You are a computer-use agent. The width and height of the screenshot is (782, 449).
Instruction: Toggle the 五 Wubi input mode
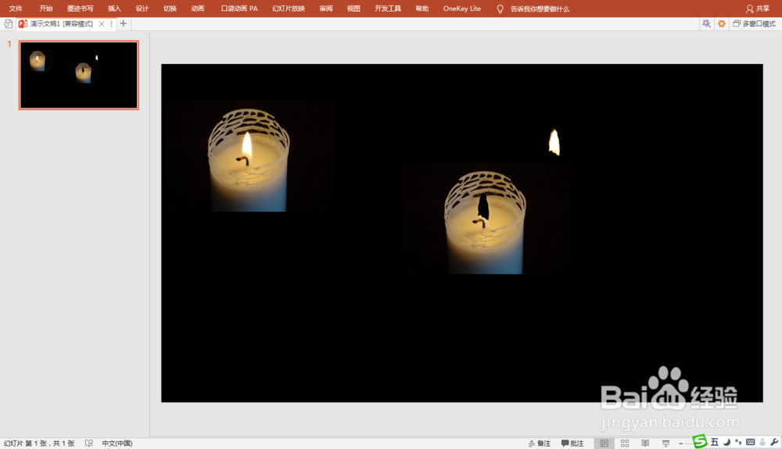click(x=715, y=442)
